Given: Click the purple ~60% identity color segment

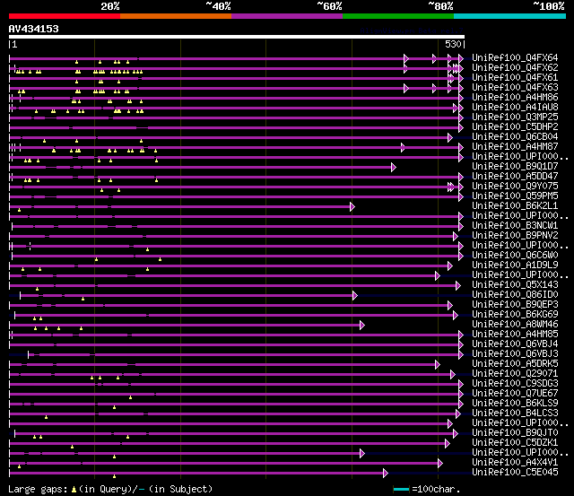Looking at the screenshot, I should (287, 16).
